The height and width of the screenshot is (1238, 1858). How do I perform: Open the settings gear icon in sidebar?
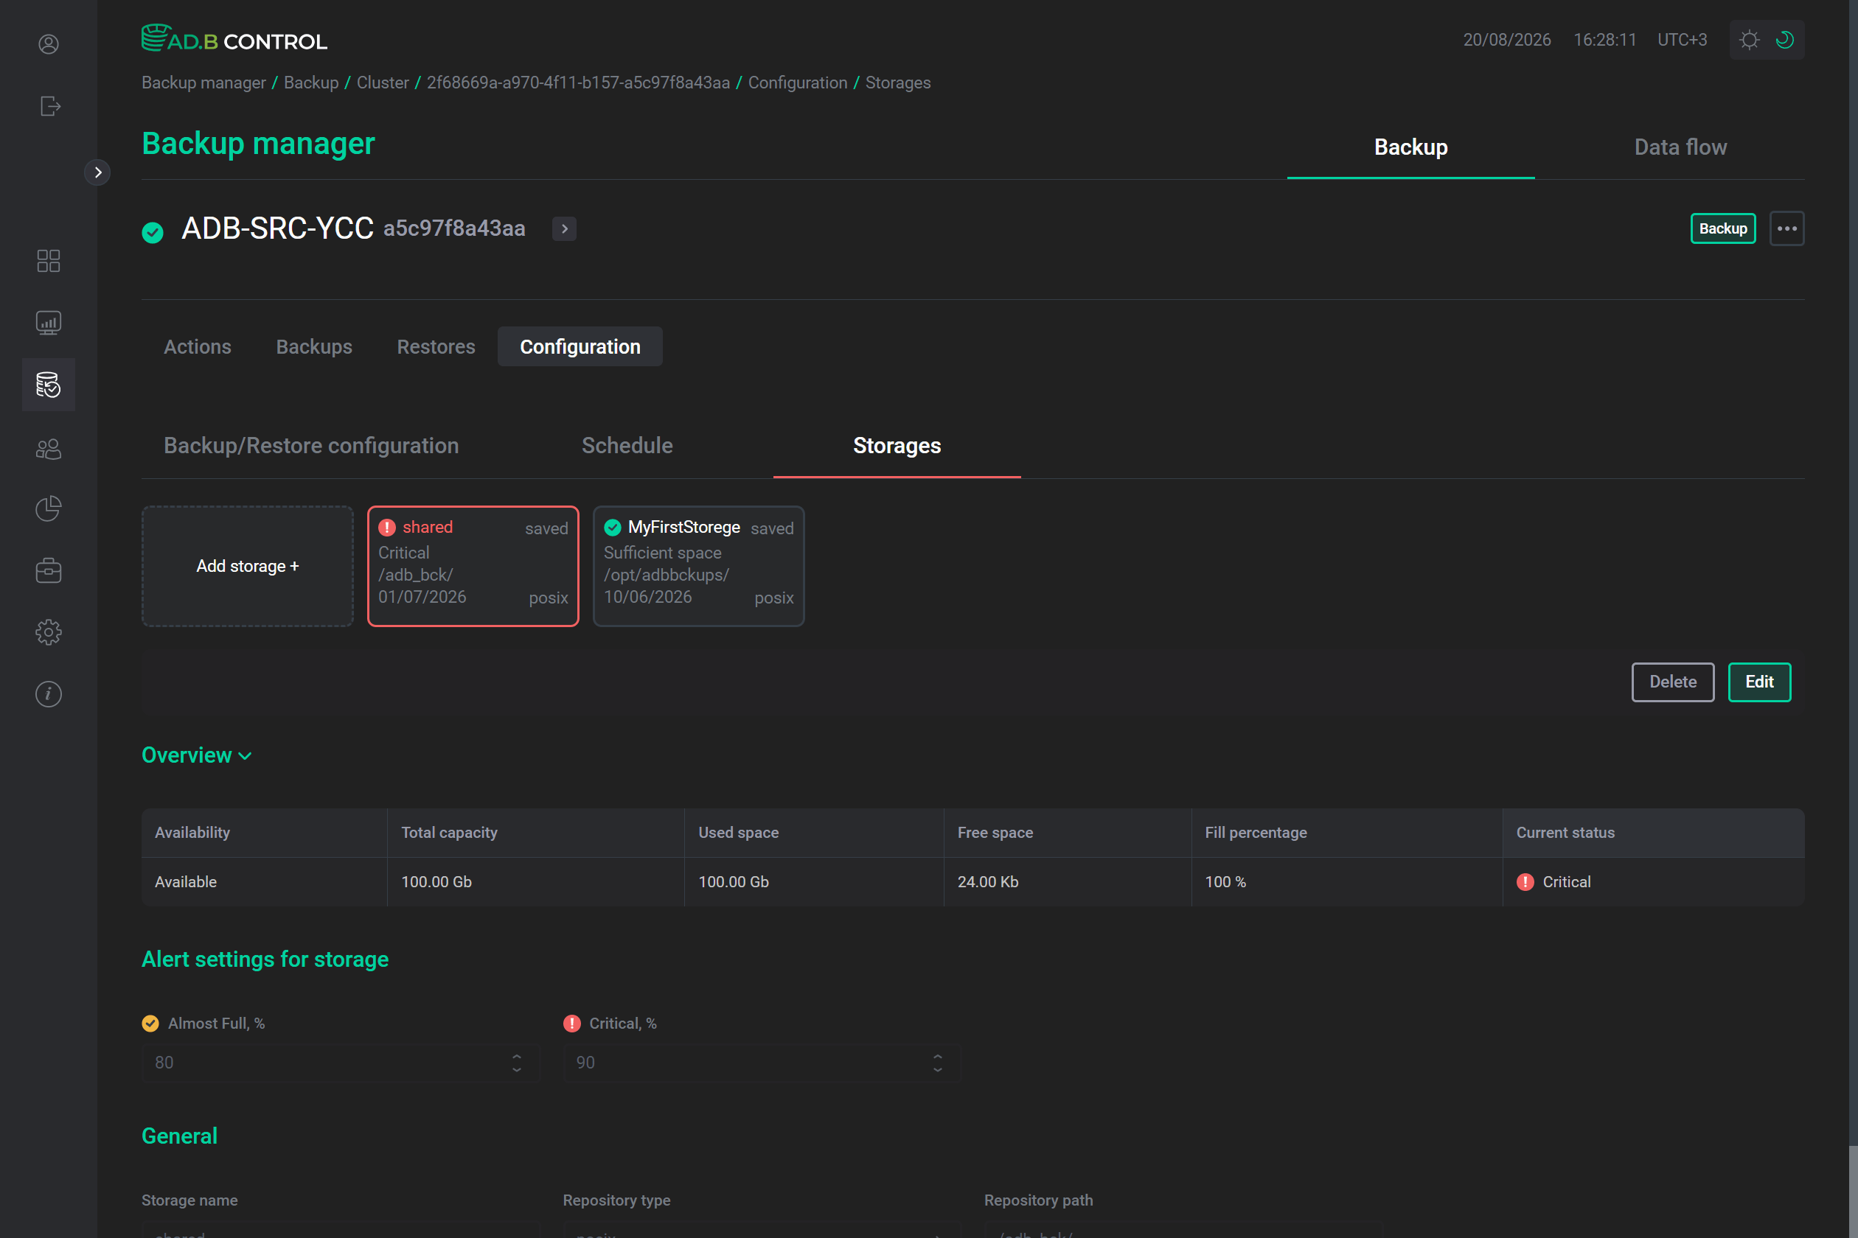48,632
